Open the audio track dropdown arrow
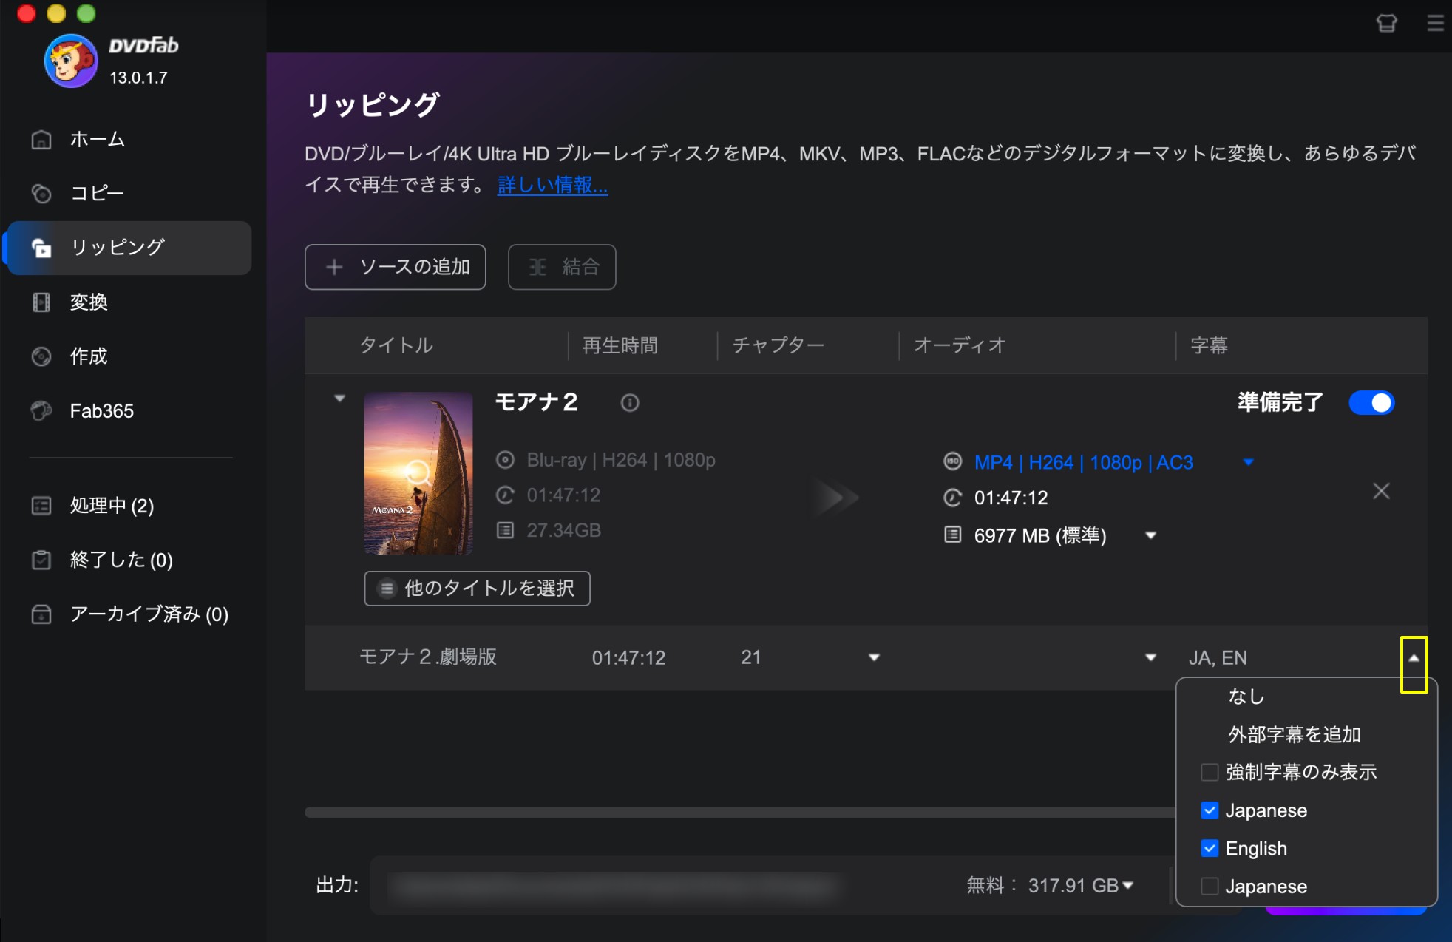 pyautogui.click(x=1150, y=657)
